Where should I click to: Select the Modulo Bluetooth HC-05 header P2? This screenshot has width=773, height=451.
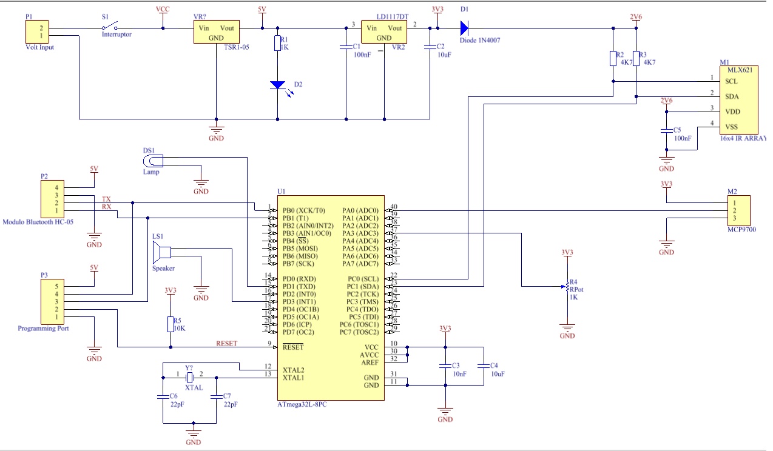click(53, 199)
